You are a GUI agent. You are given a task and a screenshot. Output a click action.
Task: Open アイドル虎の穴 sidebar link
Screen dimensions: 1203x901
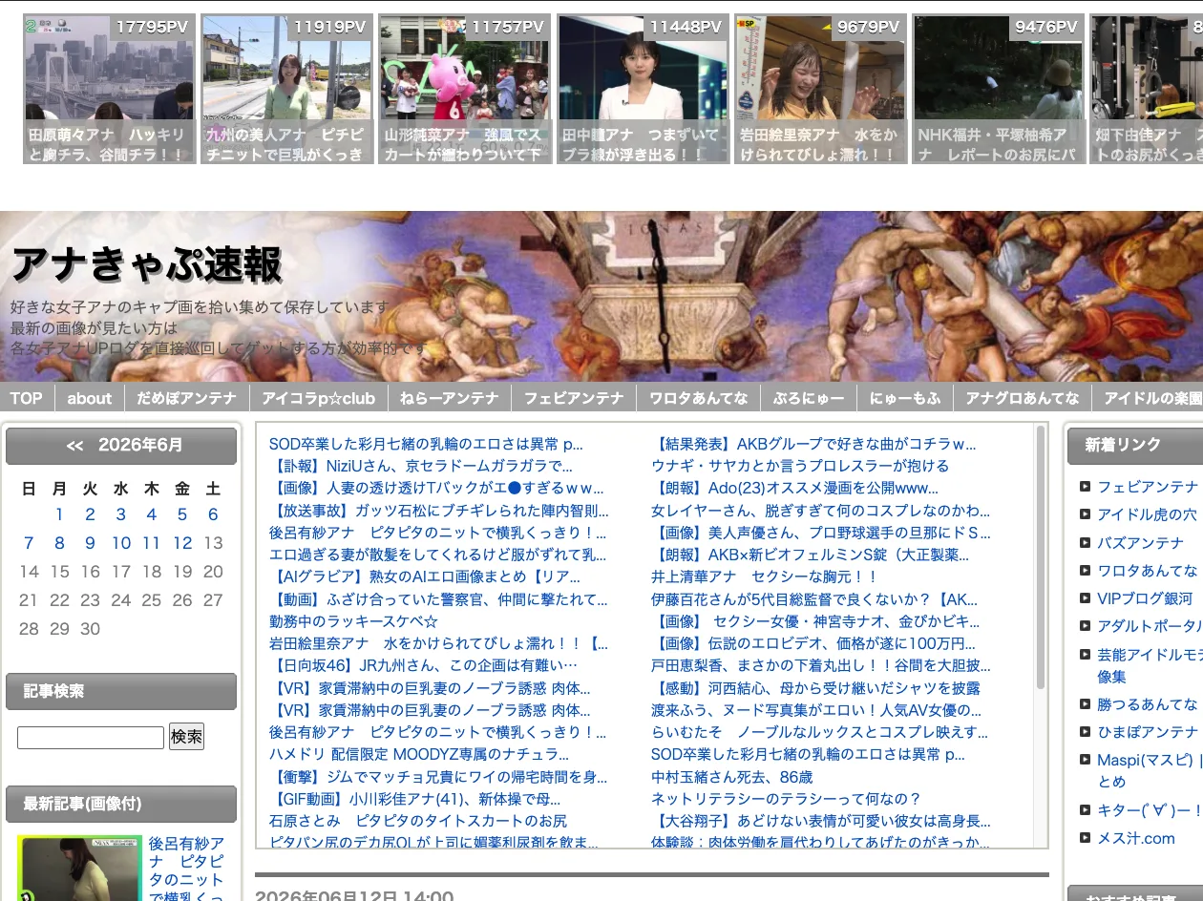coord(1147,514)
